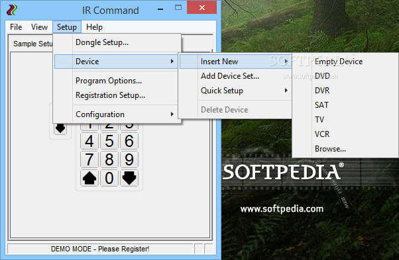Insert a new TV device
The height and width of the screenshot is (260, 399).
tap(345, 120)
